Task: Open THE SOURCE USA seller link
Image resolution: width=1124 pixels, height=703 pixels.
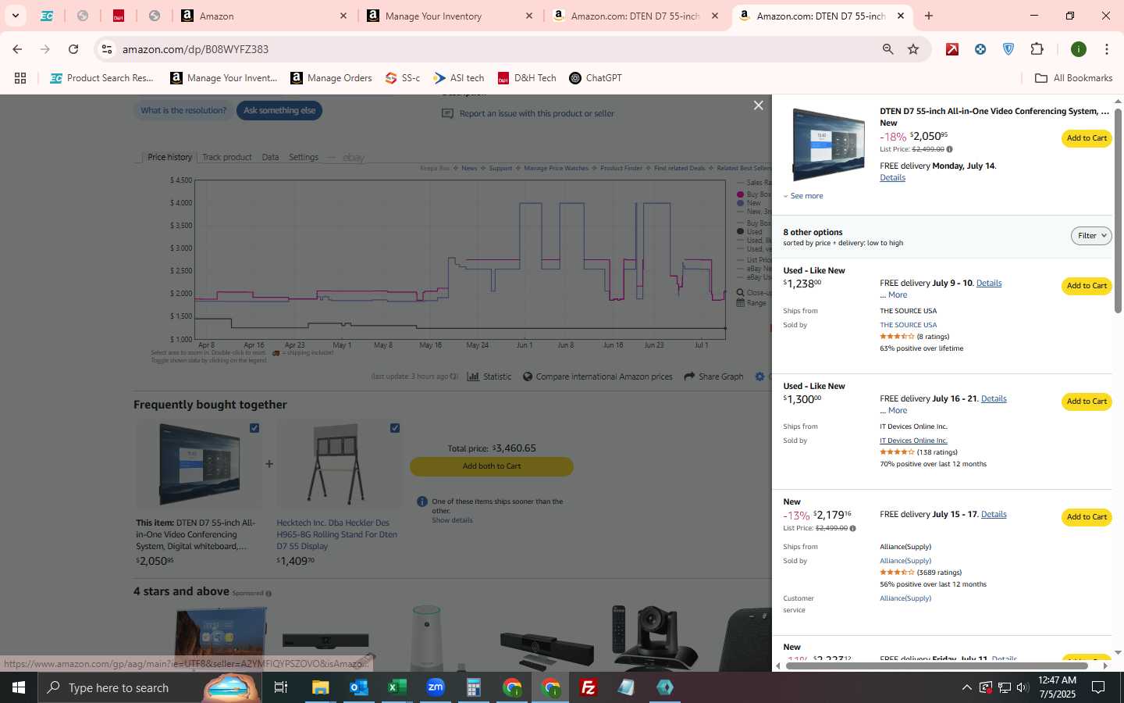Action: [908, 325]
